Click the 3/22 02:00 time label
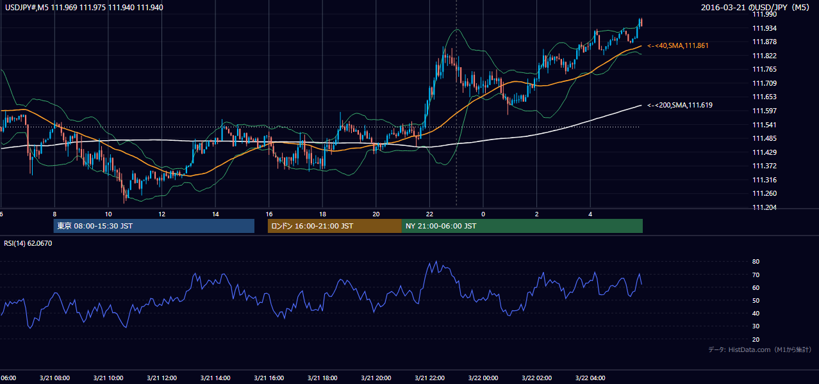Screen dimensions: 819x384 pyautogui.click(x=537, y=378)
